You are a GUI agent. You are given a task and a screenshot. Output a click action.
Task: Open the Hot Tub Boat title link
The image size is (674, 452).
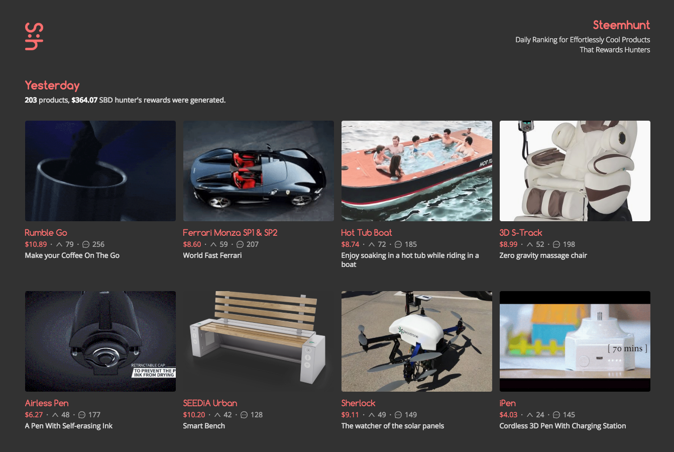click(x=367, y=233)
